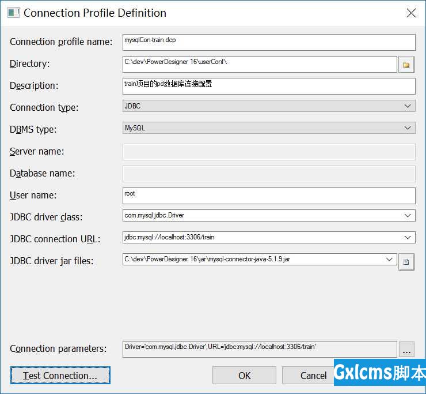Focus the Connection profile name field
The height and width of the screenshot is (394, 426).
tap(269, 42)
